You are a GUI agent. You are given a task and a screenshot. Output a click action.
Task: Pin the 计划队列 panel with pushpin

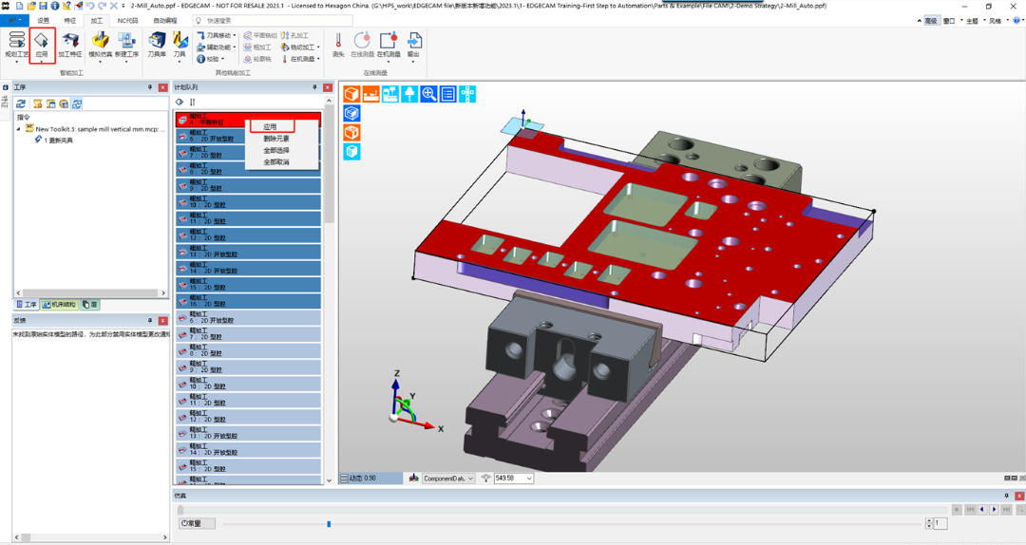(314, 87)
